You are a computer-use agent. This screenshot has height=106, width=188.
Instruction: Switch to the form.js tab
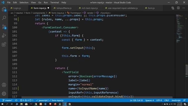coord(151,8)
